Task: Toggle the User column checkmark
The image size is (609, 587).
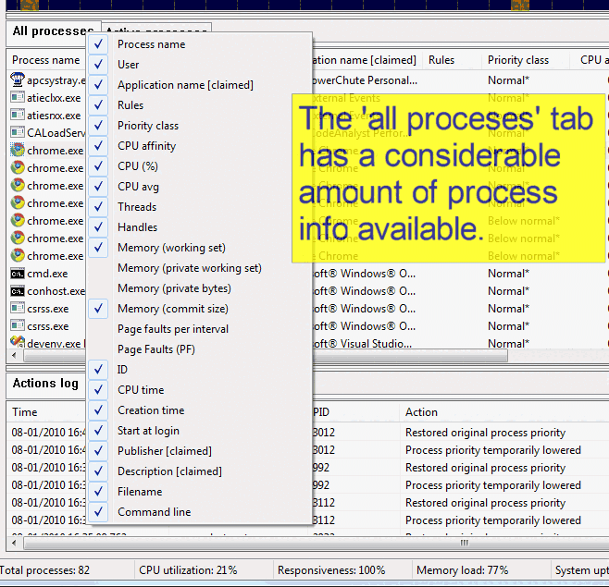Action: click(x=98, y=64)
